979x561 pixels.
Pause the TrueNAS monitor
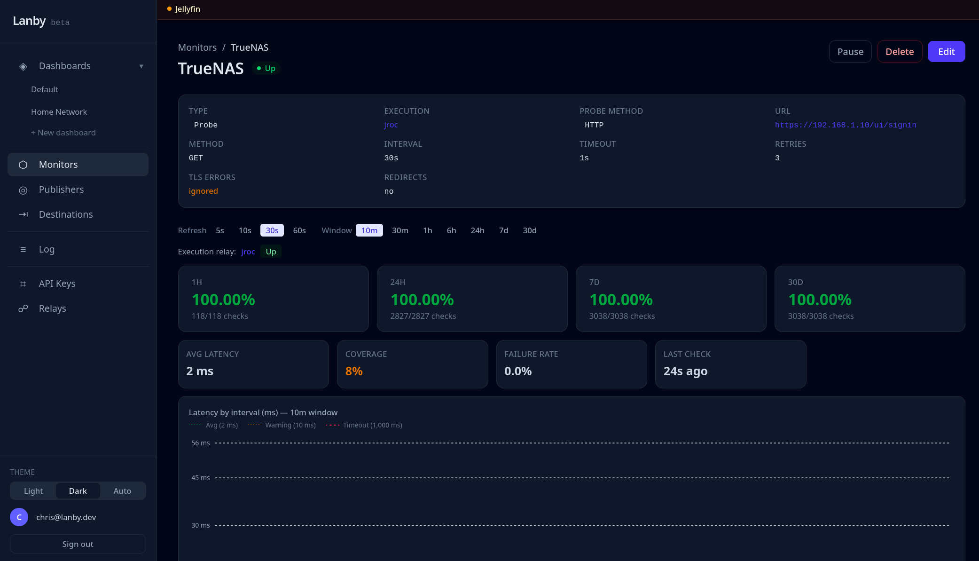point(850,52)
